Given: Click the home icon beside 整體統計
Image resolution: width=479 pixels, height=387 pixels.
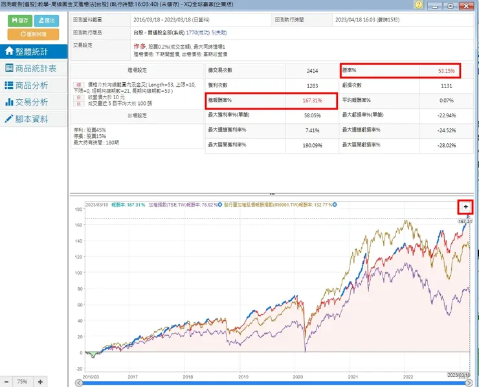Looking at the screenshot, I should (x=9, y=51).
